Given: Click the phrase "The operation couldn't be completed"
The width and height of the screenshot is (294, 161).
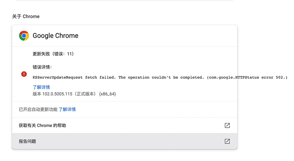Looking at the screenshot, I should point(161,77).
